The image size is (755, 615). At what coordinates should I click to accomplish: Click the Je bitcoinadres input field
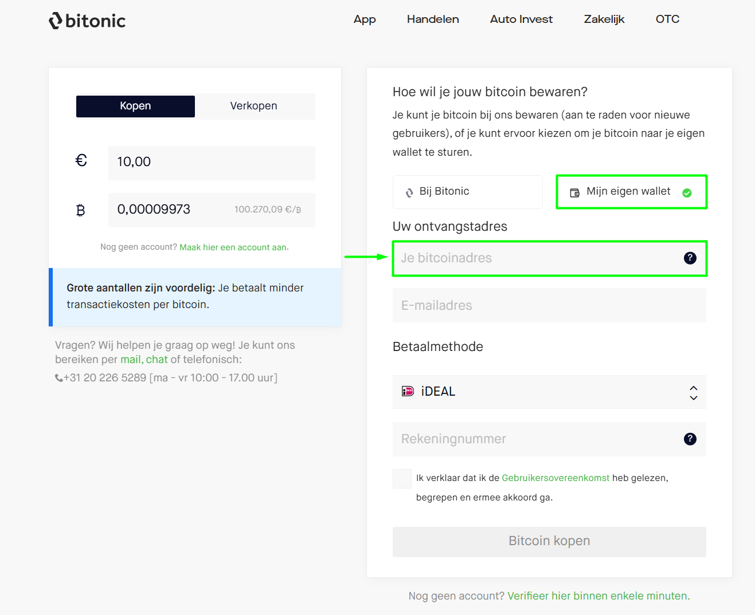[549, 258]
